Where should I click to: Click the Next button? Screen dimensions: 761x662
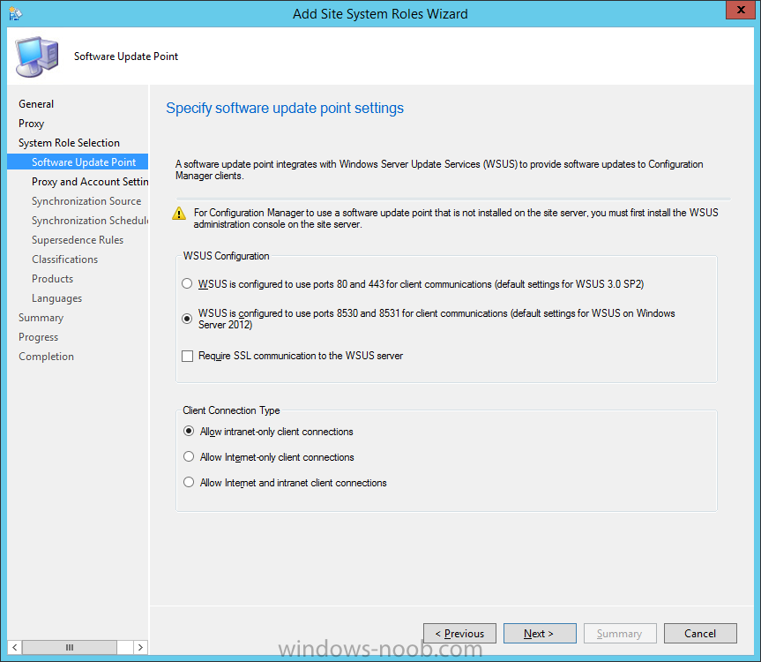click(540, 634)
